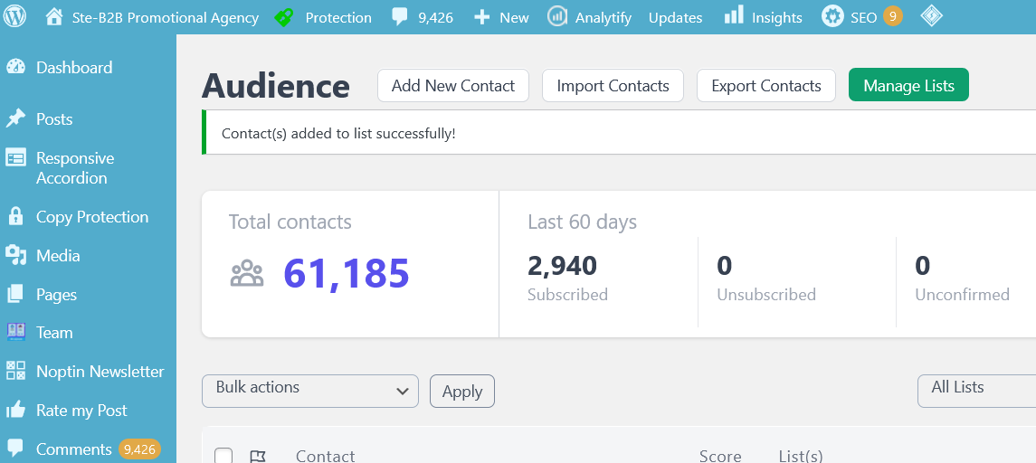This screenshot has height=463, width=1036.
Task: Click the SEO gear icon
Action: (x=832, y=16)
